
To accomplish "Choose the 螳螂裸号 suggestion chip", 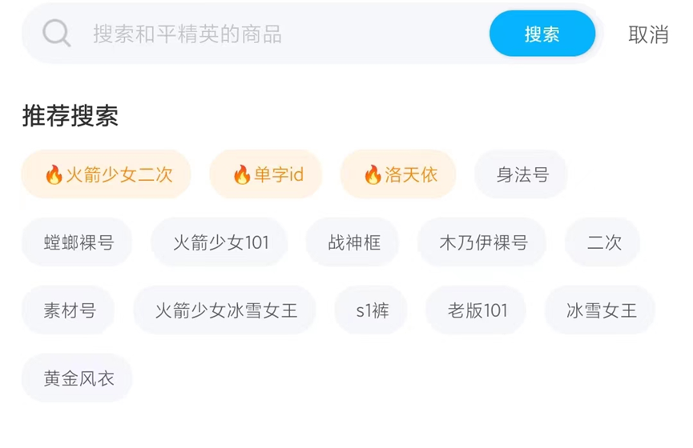I will click(78, 242).
